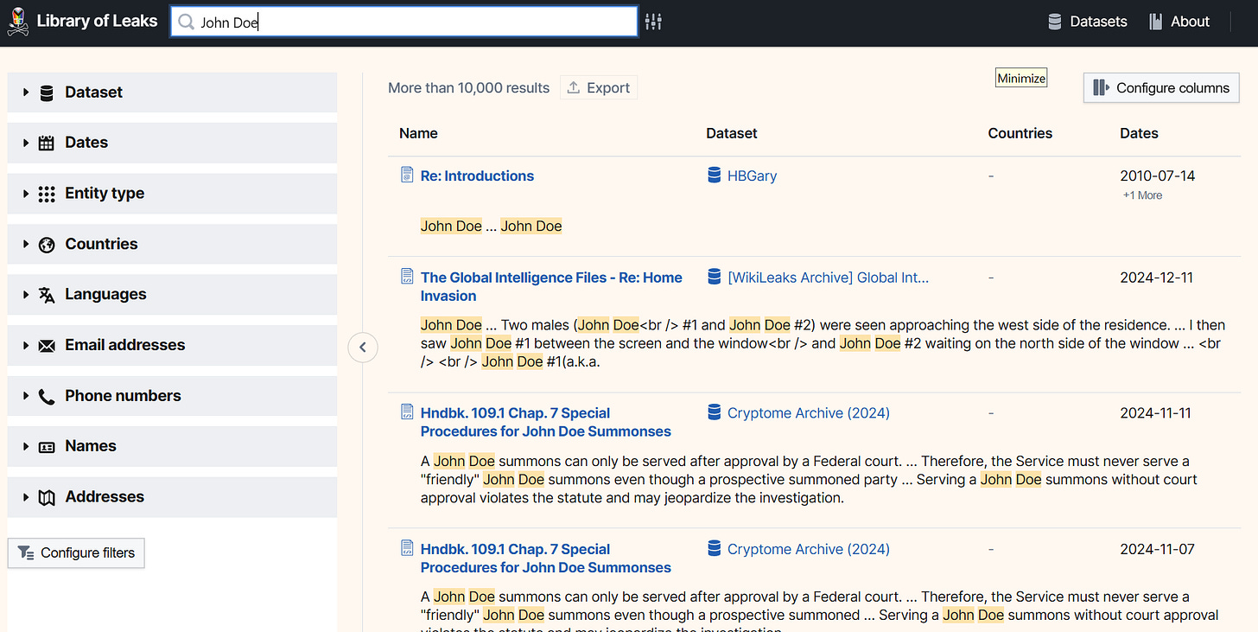Expand the Countries filter section
The width and height of the screenshot is (1258, 632).
[x=172, y=244]
